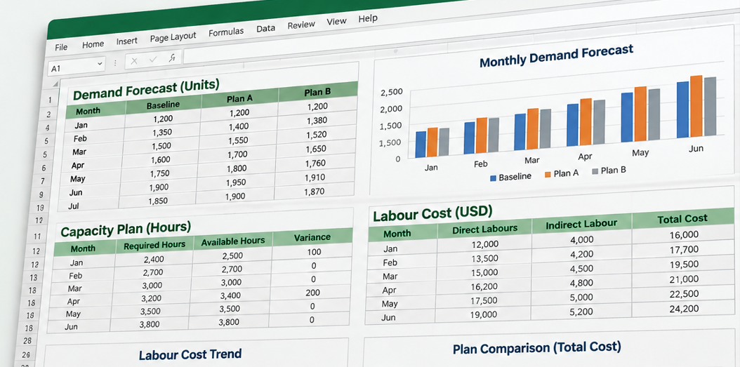The image size is (740, 367).
Task: Click the three-dot handle beside the Name Box
Action: 115,62
